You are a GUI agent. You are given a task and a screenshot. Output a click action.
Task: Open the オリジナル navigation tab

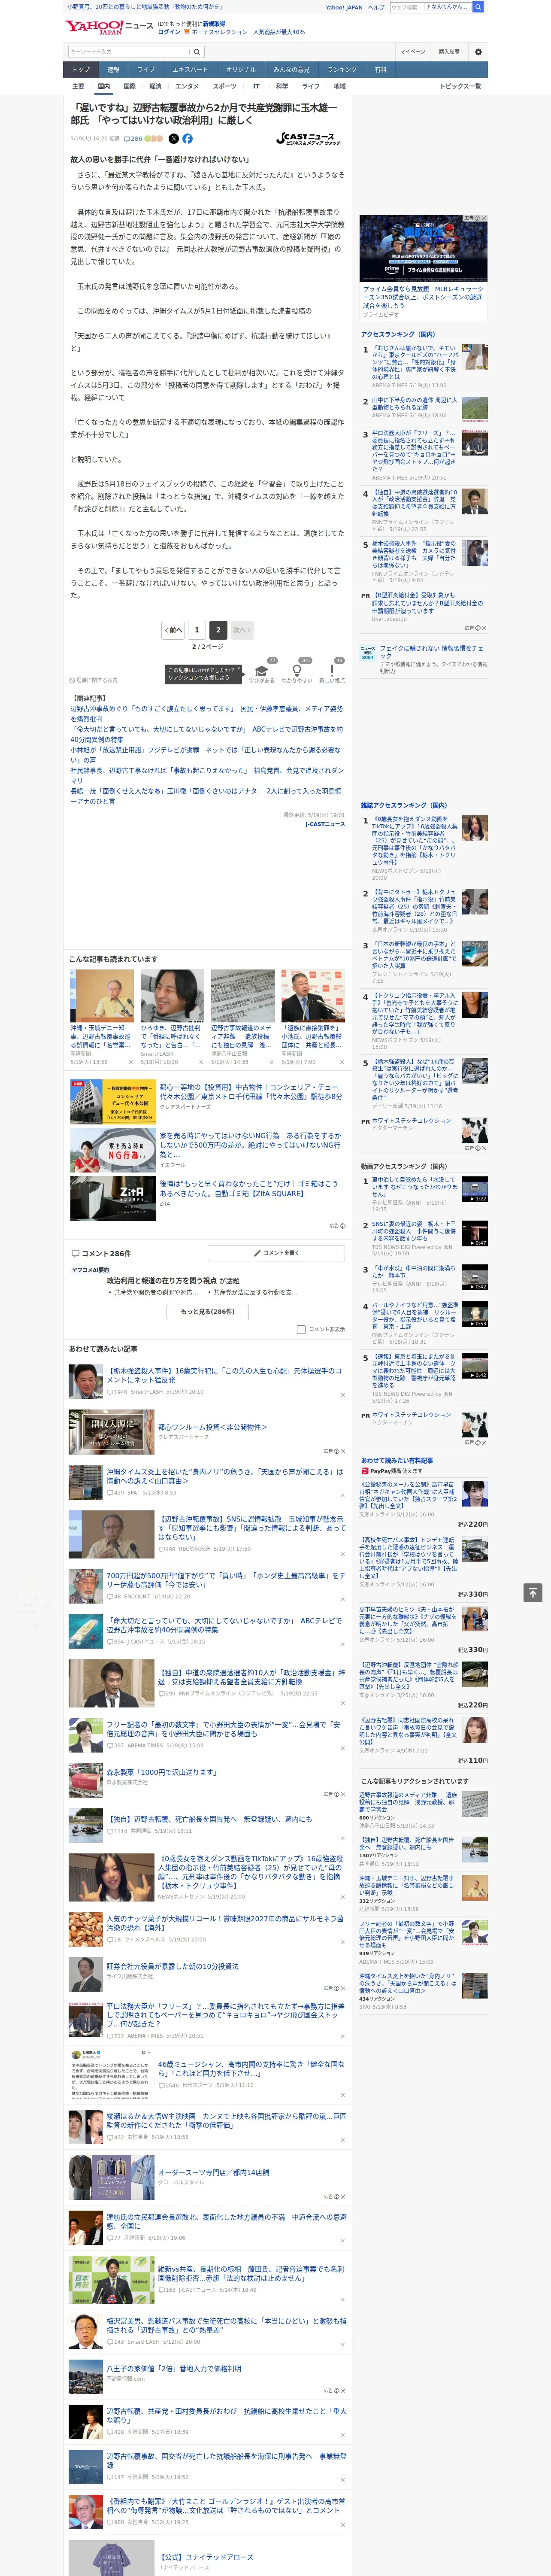click(x=241, y=70)
